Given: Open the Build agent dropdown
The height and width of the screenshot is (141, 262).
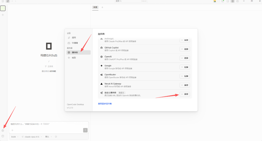Looking at the screenshot, I should tap(15, 137).
